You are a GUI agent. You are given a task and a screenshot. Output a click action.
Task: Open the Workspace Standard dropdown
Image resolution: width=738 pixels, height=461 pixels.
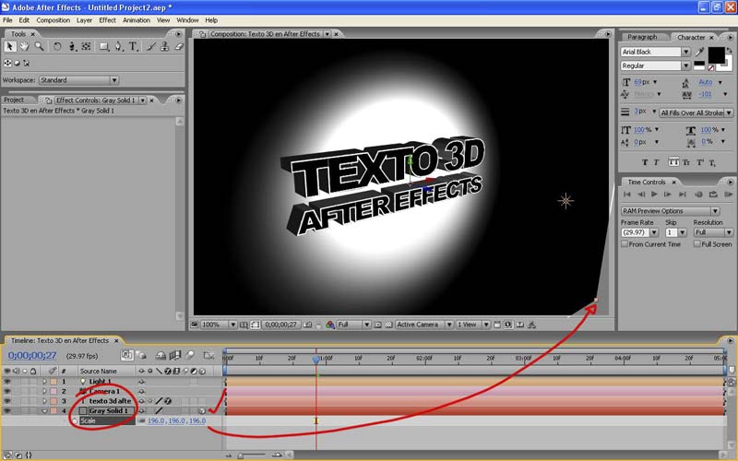(x=78, y=80)
